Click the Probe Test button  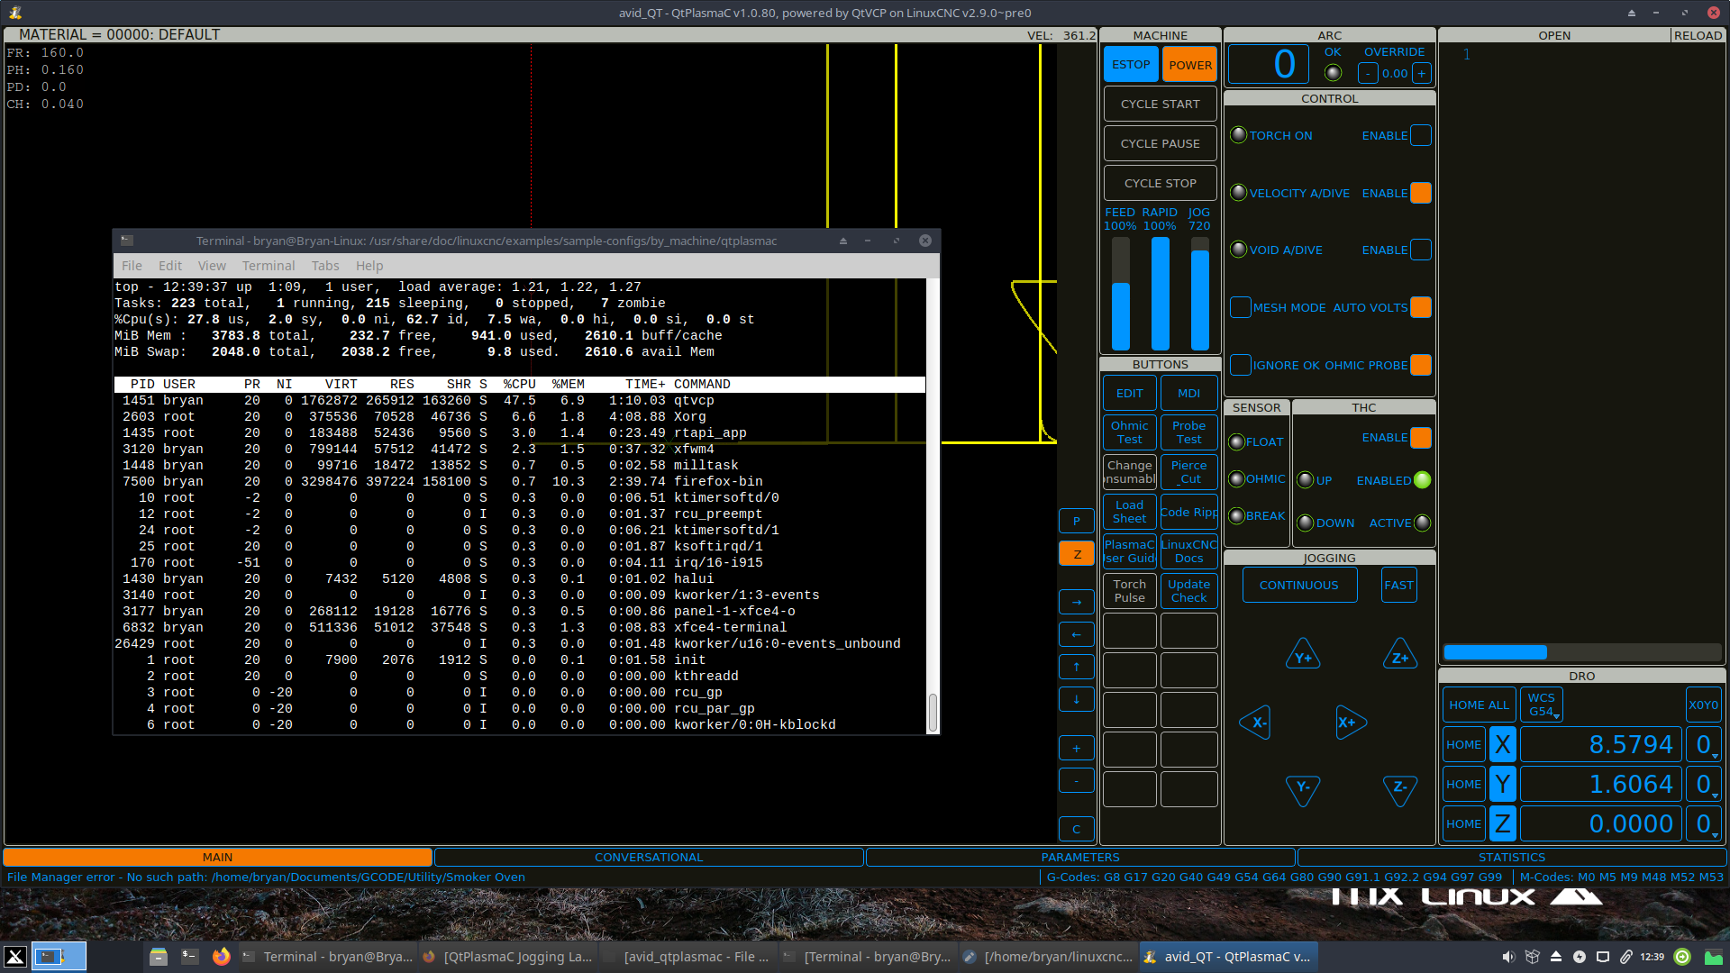1189,432
